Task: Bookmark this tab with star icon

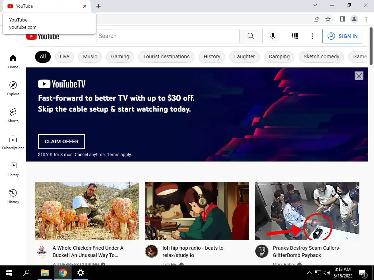Action: 328,19
